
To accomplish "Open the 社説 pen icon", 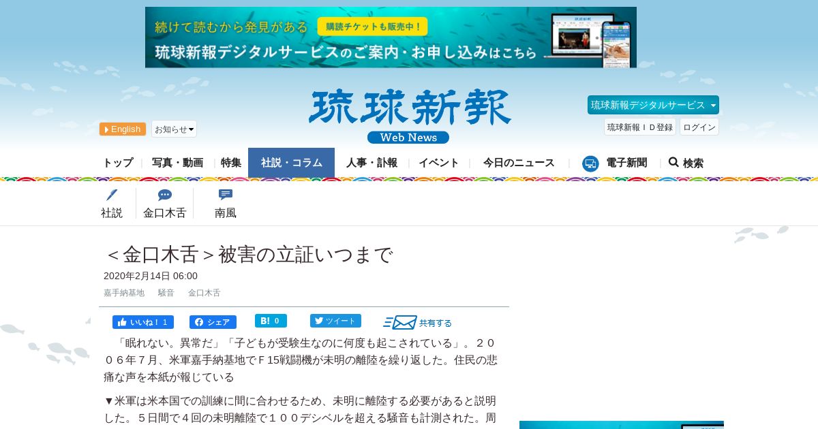I will (x=112, y=195).
